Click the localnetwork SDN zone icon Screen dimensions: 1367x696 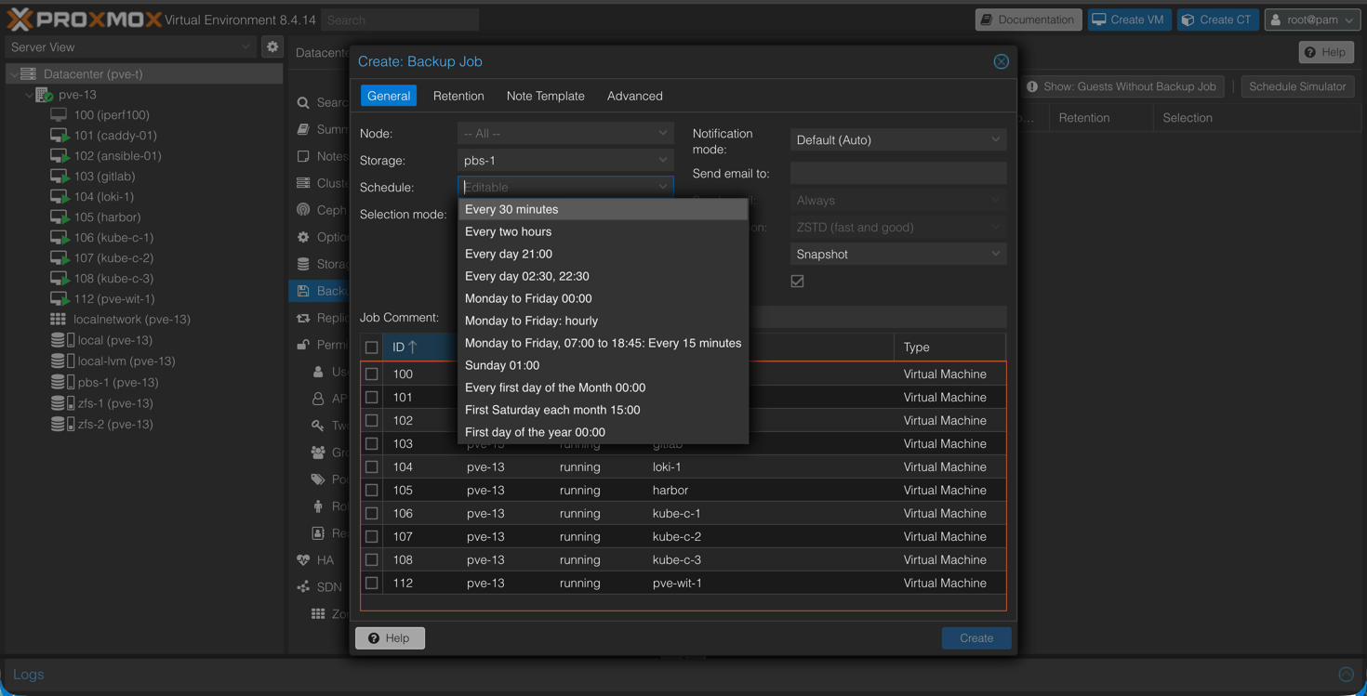point(59,320)
